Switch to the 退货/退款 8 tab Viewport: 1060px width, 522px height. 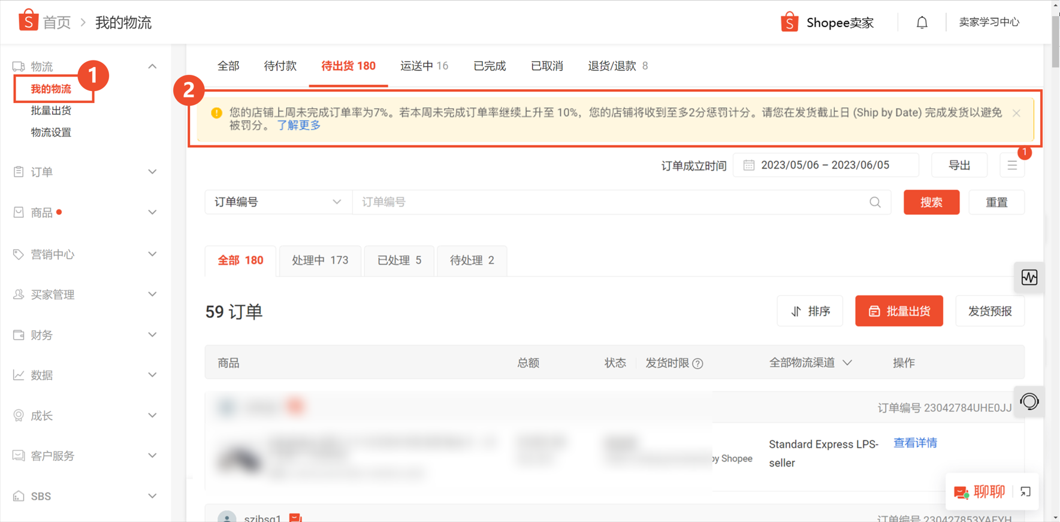click(618, 66)
